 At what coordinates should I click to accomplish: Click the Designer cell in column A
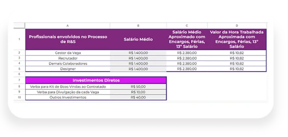[68, 69]
